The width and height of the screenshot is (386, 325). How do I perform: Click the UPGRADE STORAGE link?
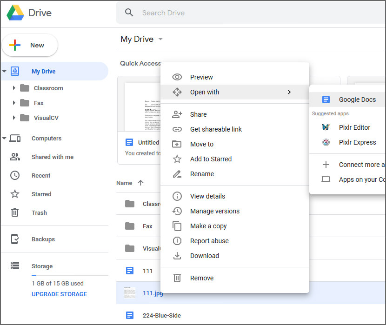[59, 294]
